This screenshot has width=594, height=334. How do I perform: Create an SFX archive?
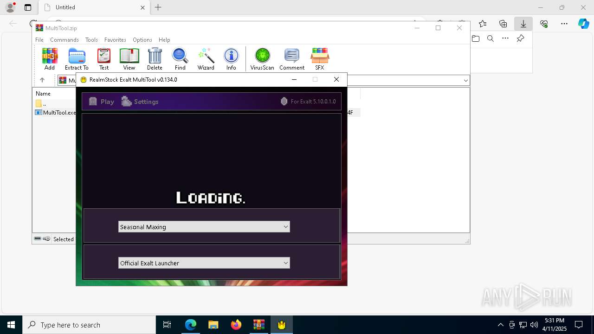pyautogui.click(x=320, y=59)
